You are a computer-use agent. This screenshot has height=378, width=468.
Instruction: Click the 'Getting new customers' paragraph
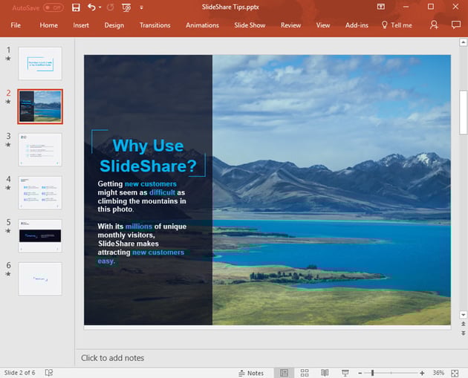[142, 196]
